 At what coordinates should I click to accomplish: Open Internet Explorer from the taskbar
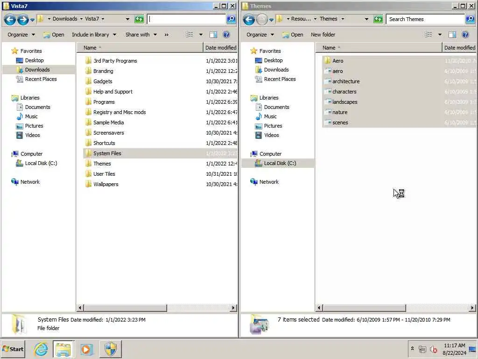[41, 349]
